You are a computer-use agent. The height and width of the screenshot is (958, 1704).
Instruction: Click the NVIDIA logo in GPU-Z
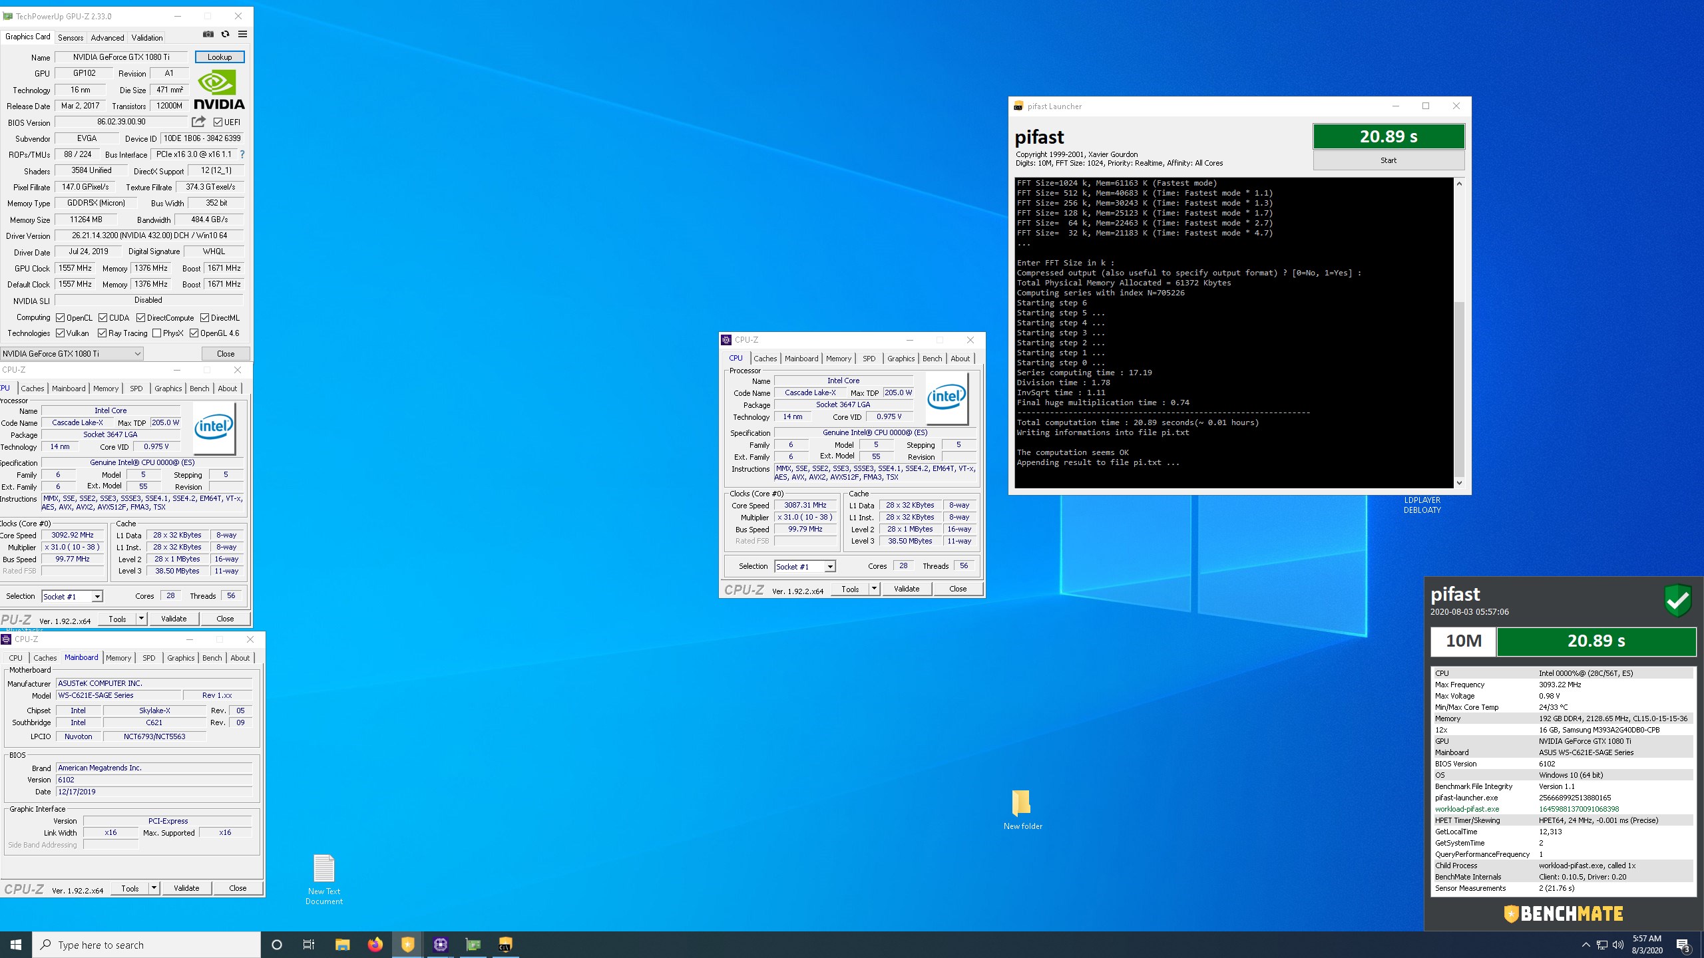point(219,90)
